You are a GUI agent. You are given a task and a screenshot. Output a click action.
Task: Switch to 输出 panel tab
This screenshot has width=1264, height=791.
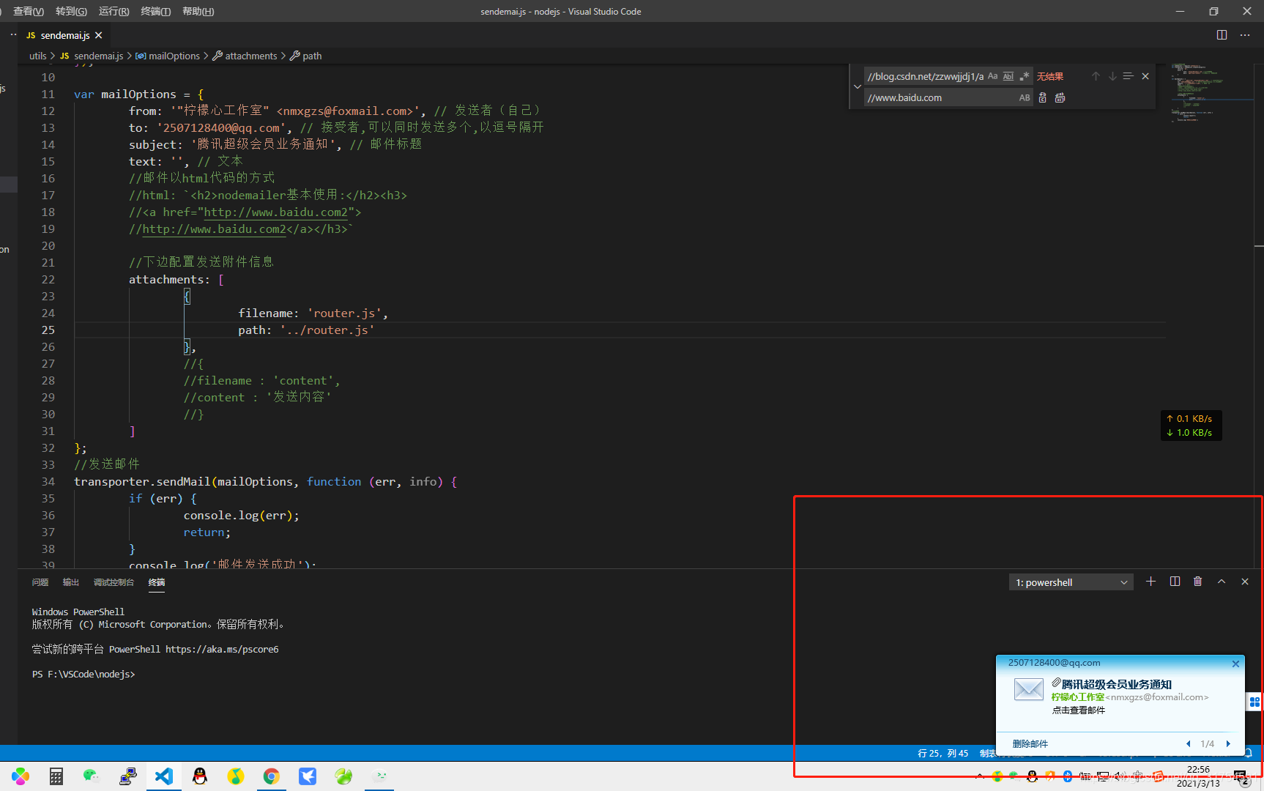click(71, 582)
